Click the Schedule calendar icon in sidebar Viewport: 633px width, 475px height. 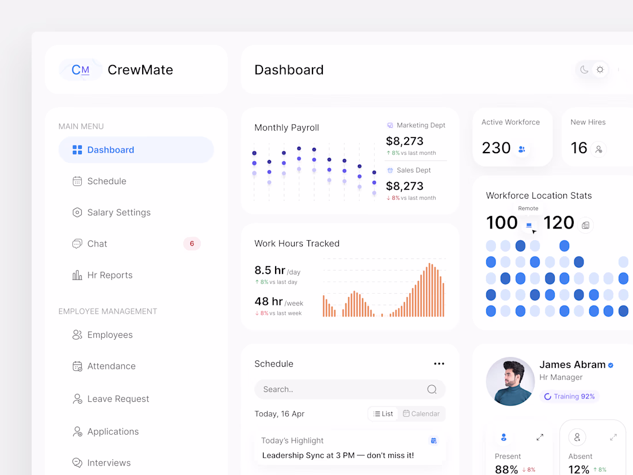pyautogui.click(x=77, y=181)
